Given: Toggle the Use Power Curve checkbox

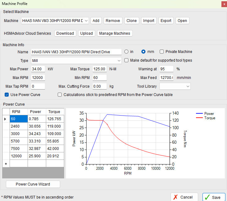Looking at the screenshot, I should pyautogui.click(x=7, y=94).
